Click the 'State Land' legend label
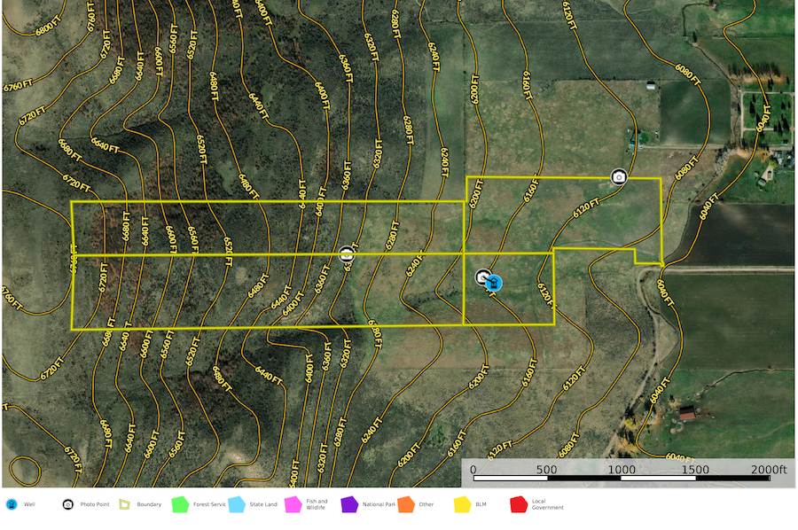 [263, 504]
